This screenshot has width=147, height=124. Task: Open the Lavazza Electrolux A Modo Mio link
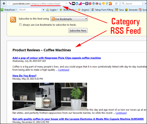[x=78, y=119]
